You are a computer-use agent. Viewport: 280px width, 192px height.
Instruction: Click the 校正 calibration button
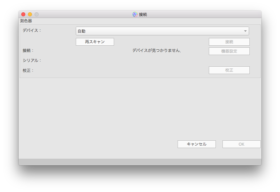coord(229,70)
